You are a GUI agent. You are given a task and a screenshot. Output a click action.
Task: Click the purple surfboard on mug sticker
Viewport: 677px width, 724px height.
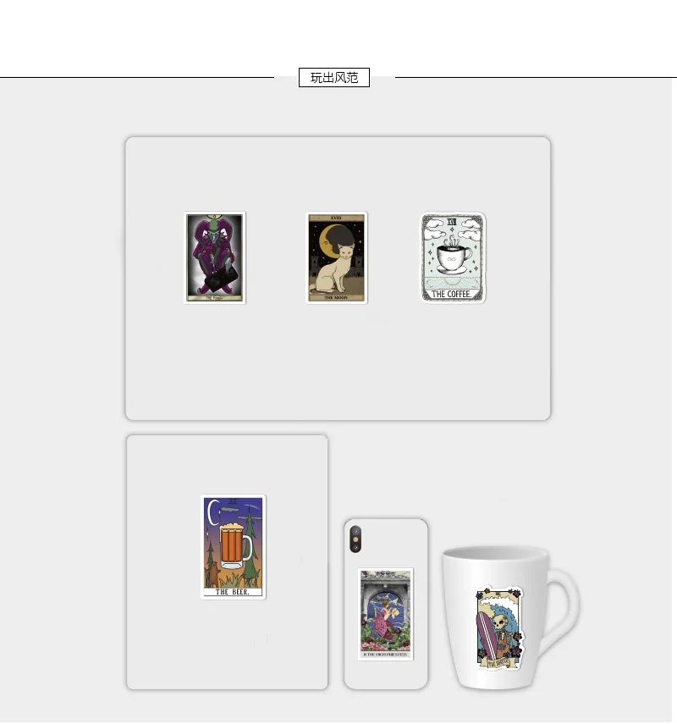[486, 635]
